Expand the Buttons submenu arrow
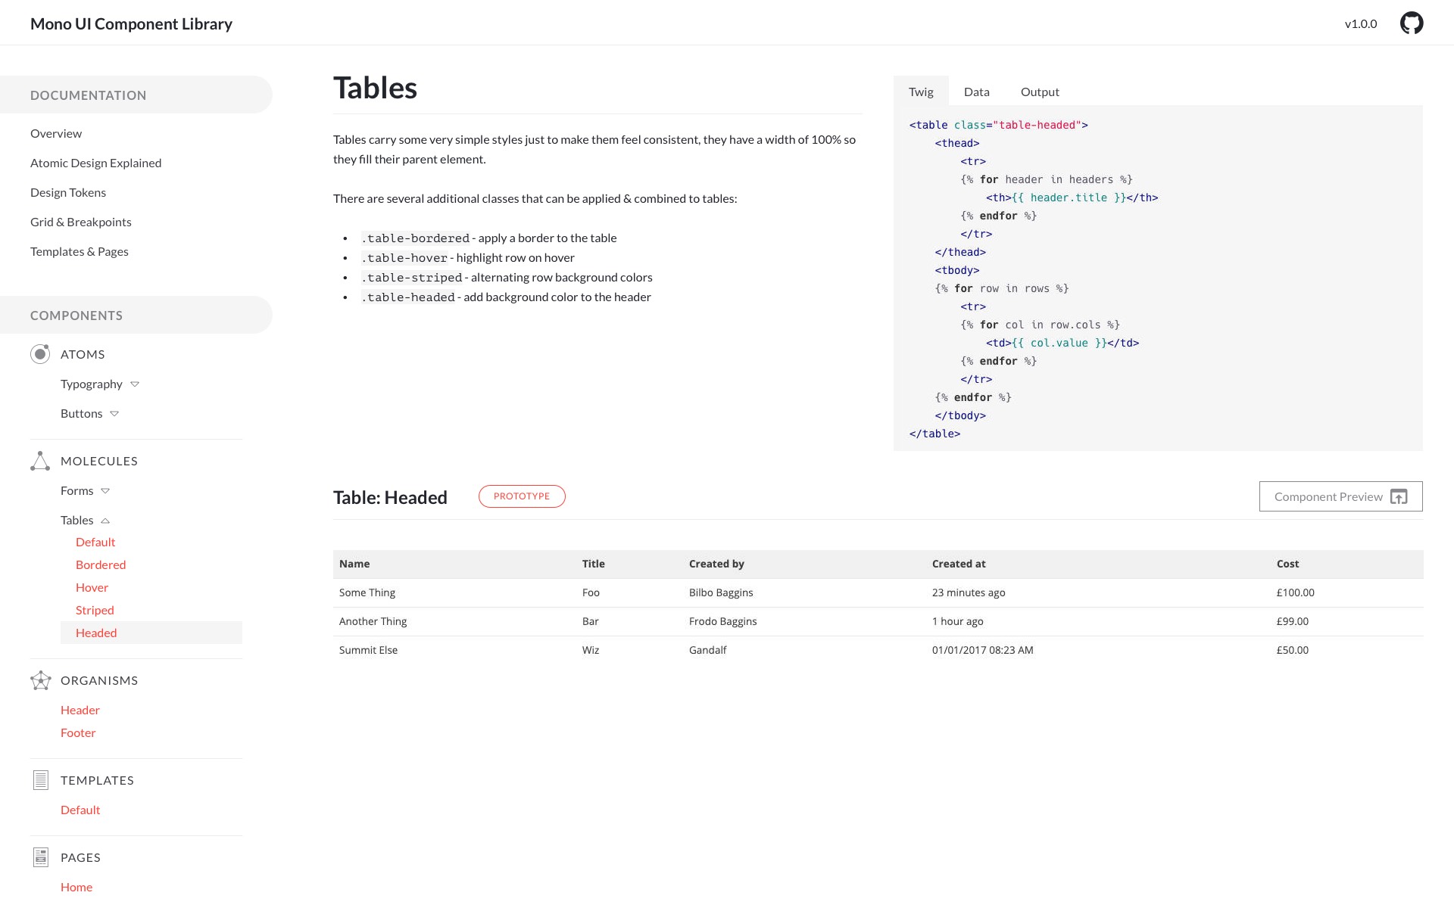Viewport: 1454px width, 908px height. click(x=114, y=414)
